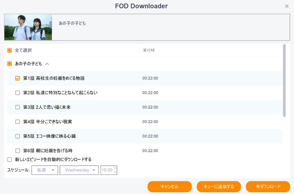Screen dimensions: 294x194
Task: Click the episode list vertical scrollbar
Action: [x=284, y=81]
